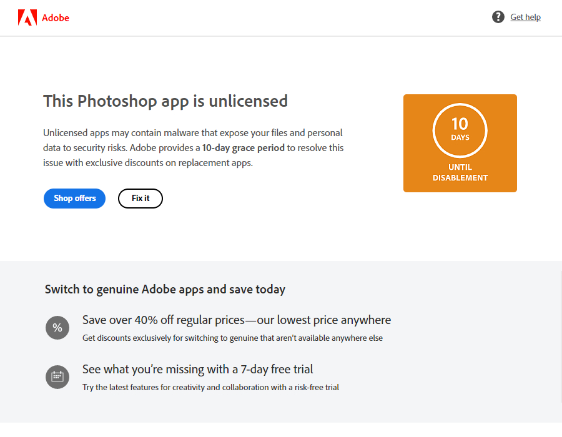Click Switch to genuine Adobe apps heading
The width and height of the screenshot is (562, 437).
[x=165, y=290]
